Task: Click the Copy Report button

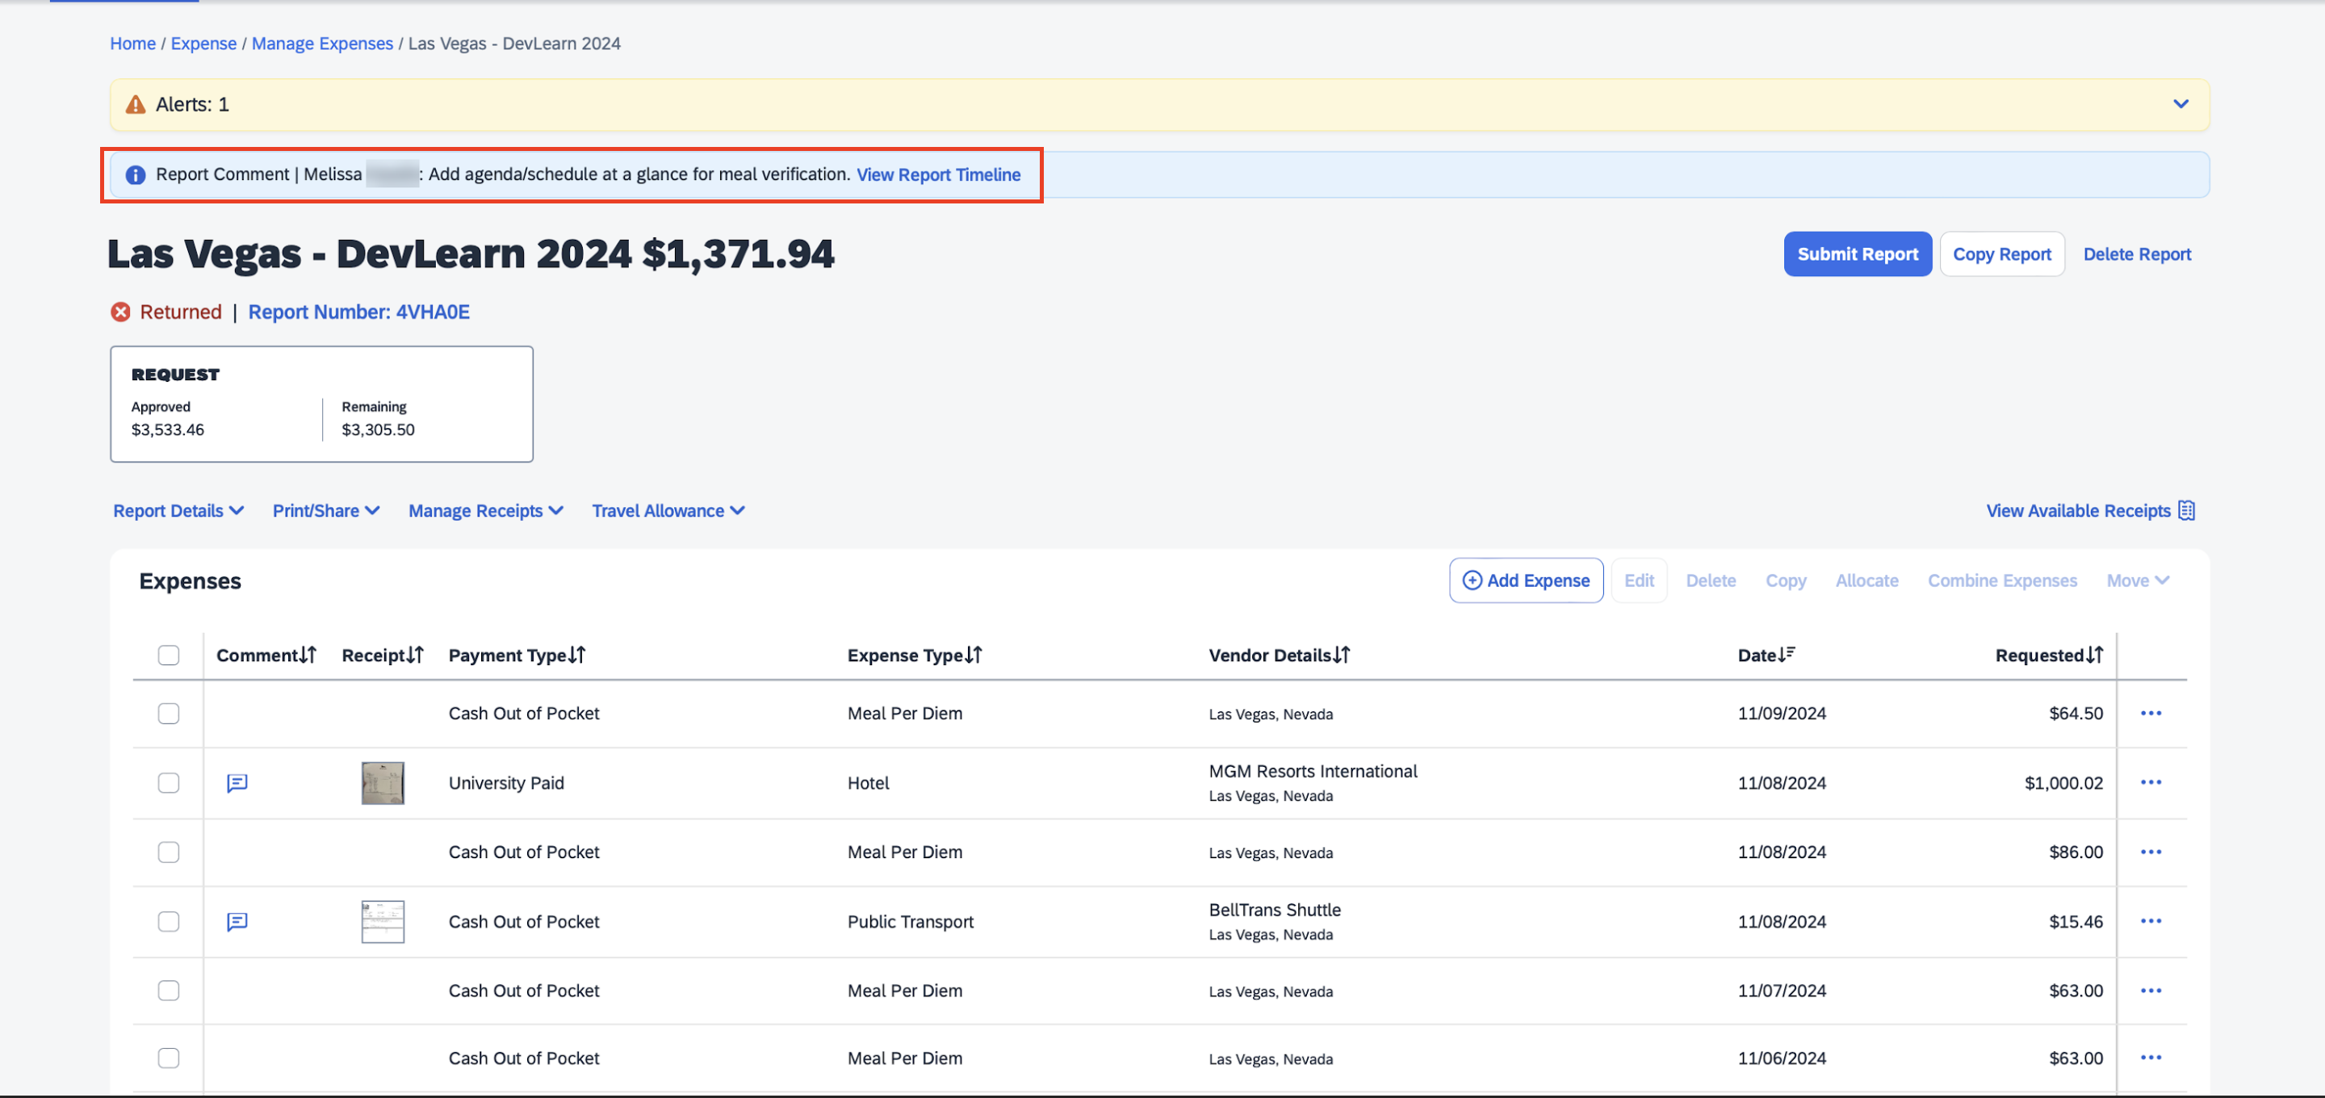Action: [2002, 254]
